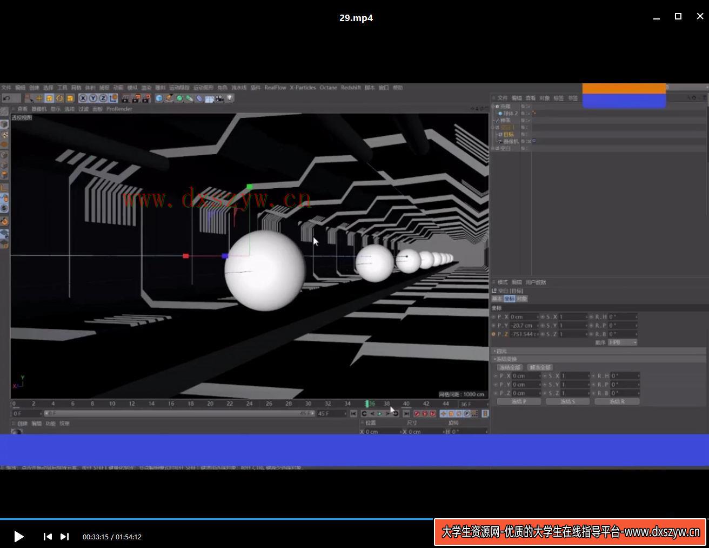Click the red record keyframe button

tap(417, 414)
